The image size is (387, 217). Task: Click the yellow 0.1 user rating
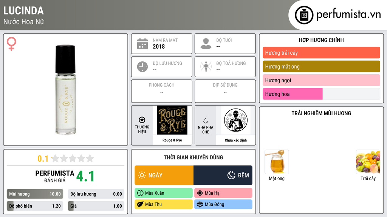point(43,159)
